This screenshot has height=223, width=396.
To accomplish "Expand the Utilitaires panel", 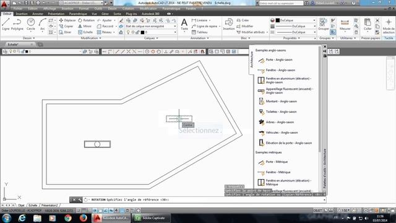I will pos(348,38).
